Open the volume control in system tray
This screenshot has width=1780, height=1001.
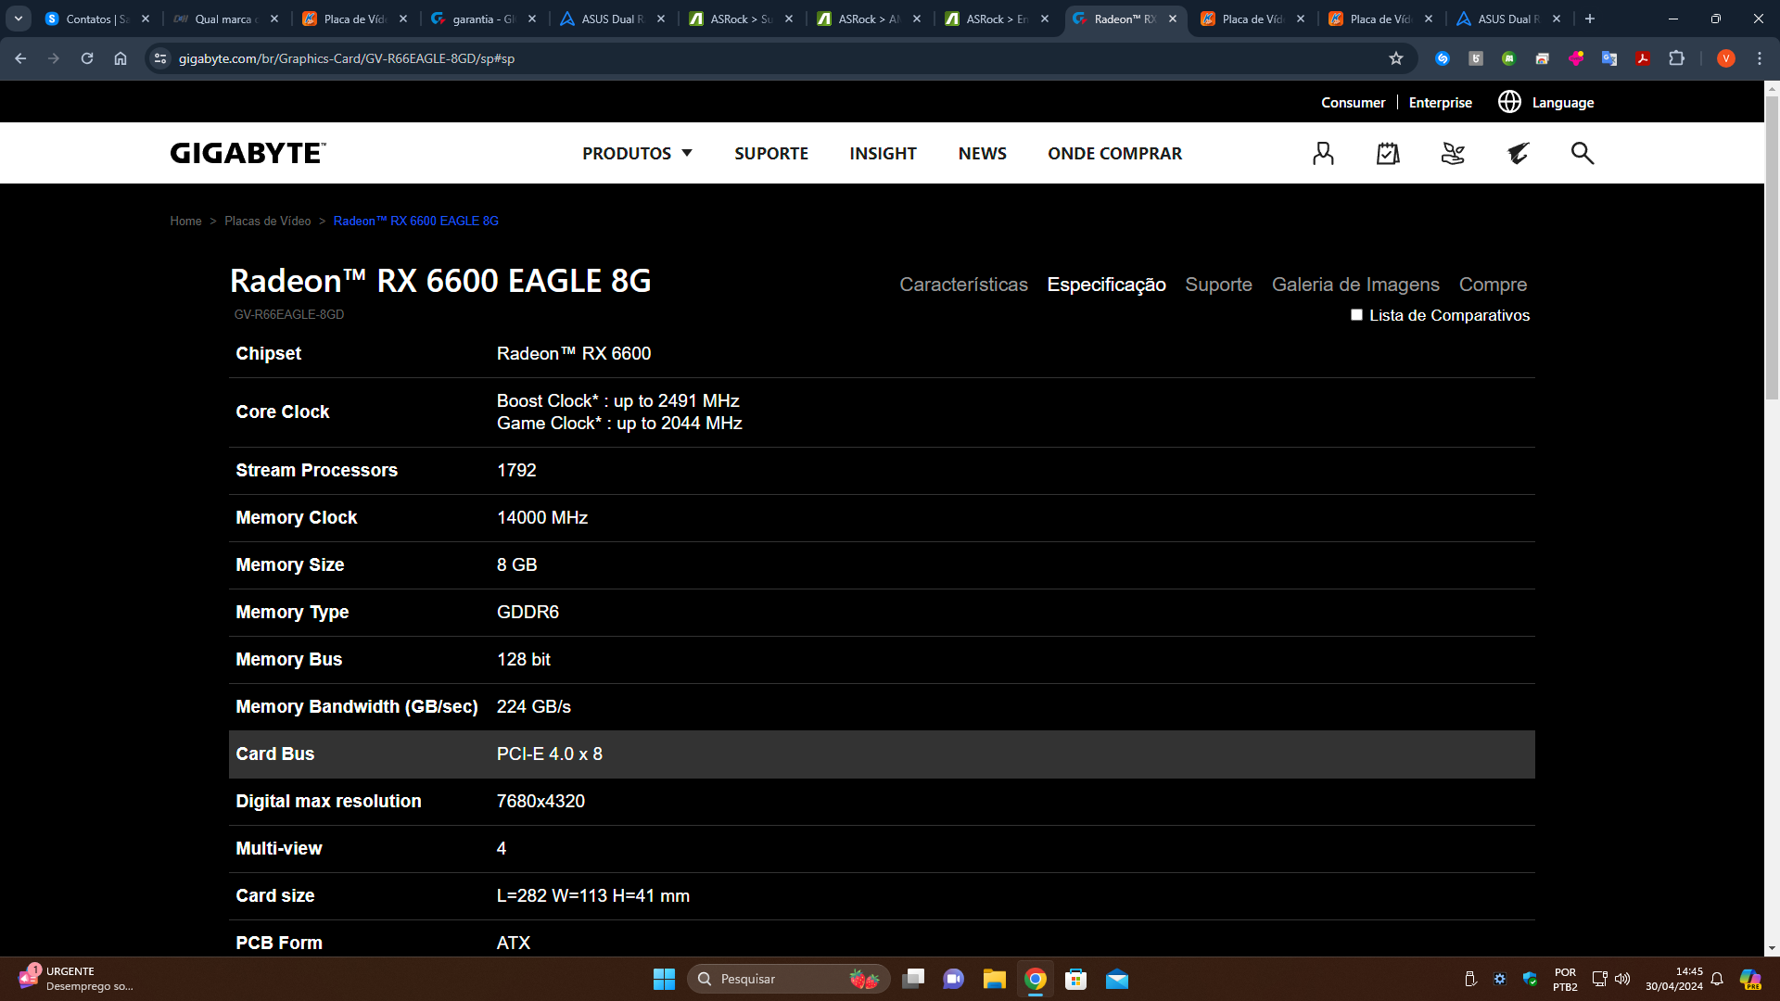(x=1622, y=979)
